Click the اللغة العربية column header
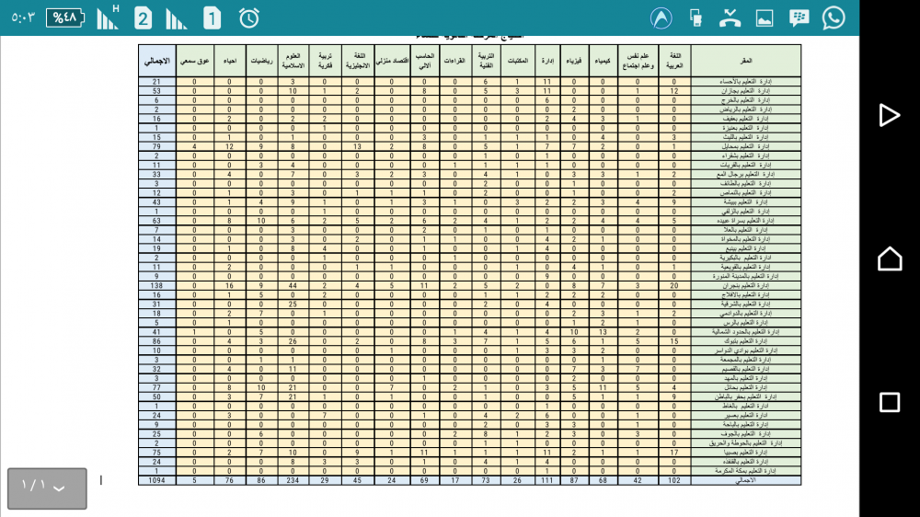Image resolution: width=920 pixels, height=517 pixels. pos(674,61)
